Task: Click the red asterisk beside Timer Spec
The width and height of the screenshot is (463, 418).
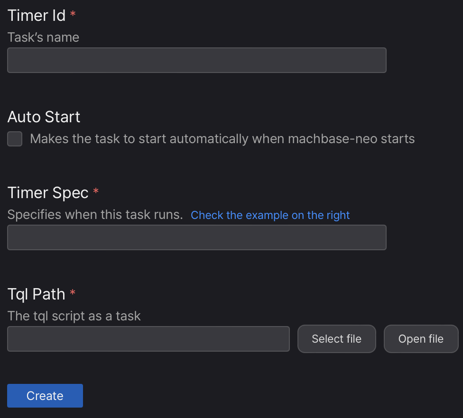Action: [x=96, y=191]
